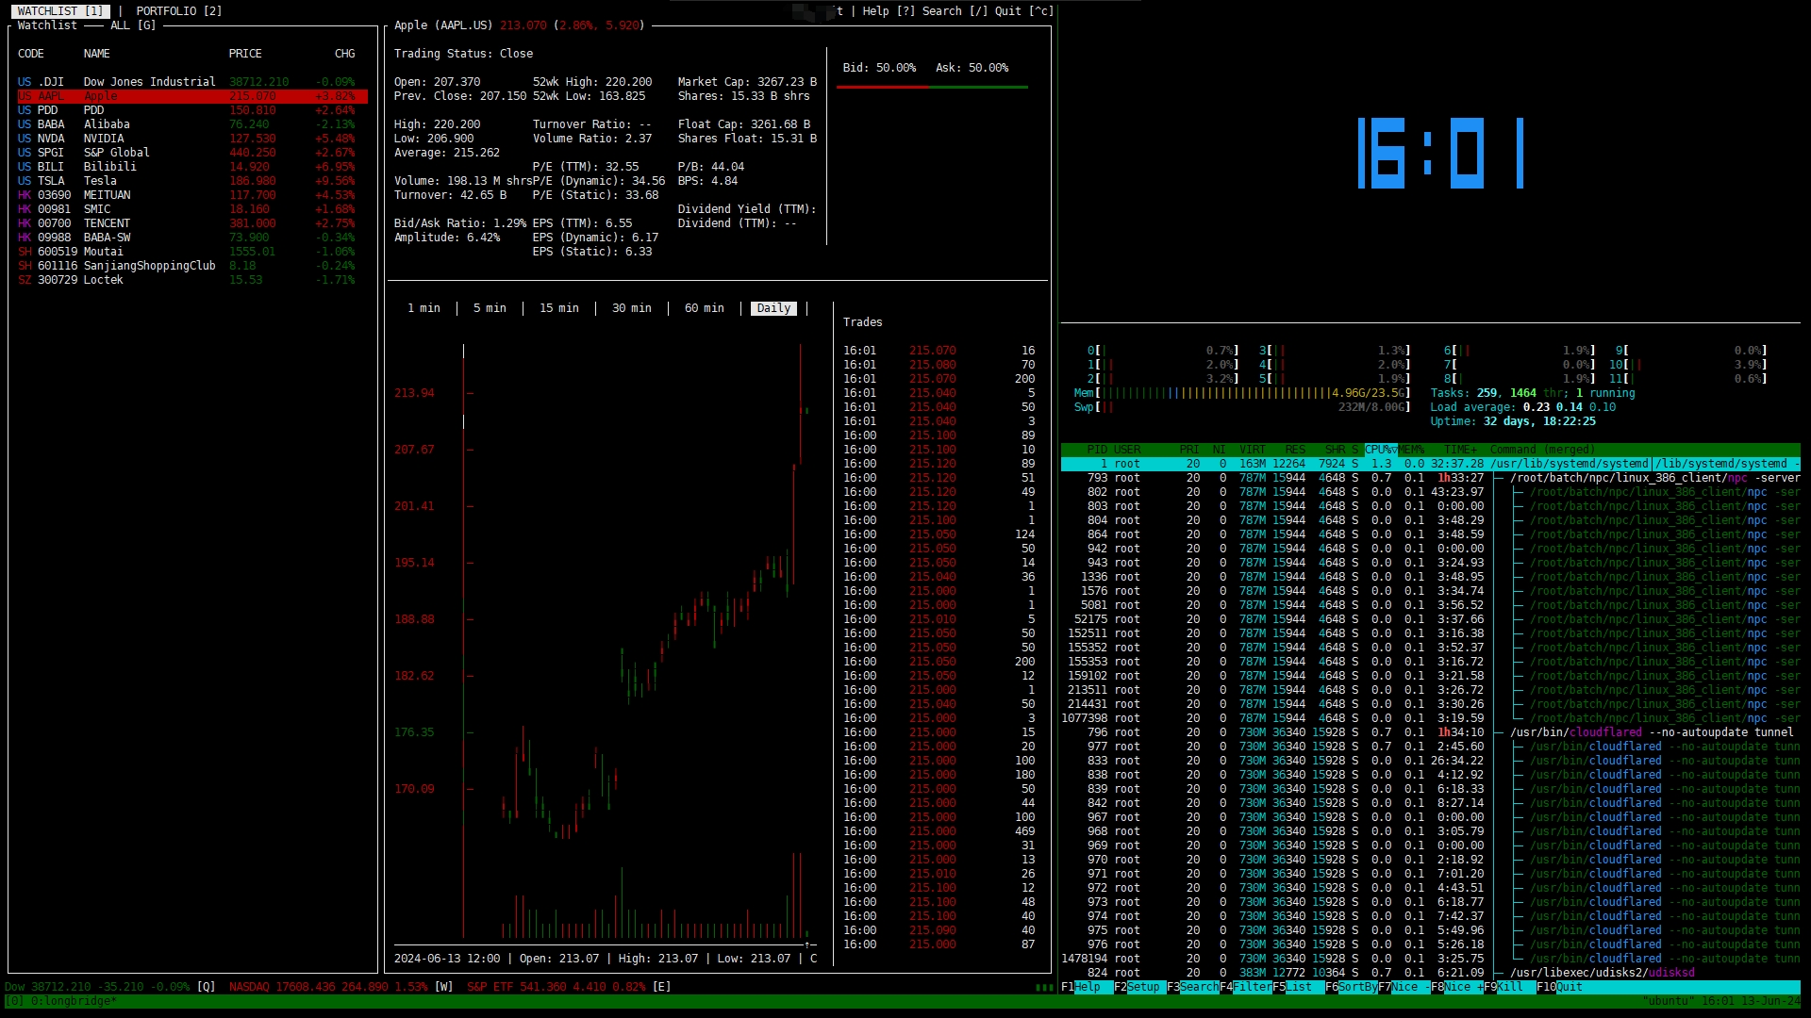Click the htop Mem usage meter
This screenshot has width=1811, height=1018.
[x=1242, y=393]
